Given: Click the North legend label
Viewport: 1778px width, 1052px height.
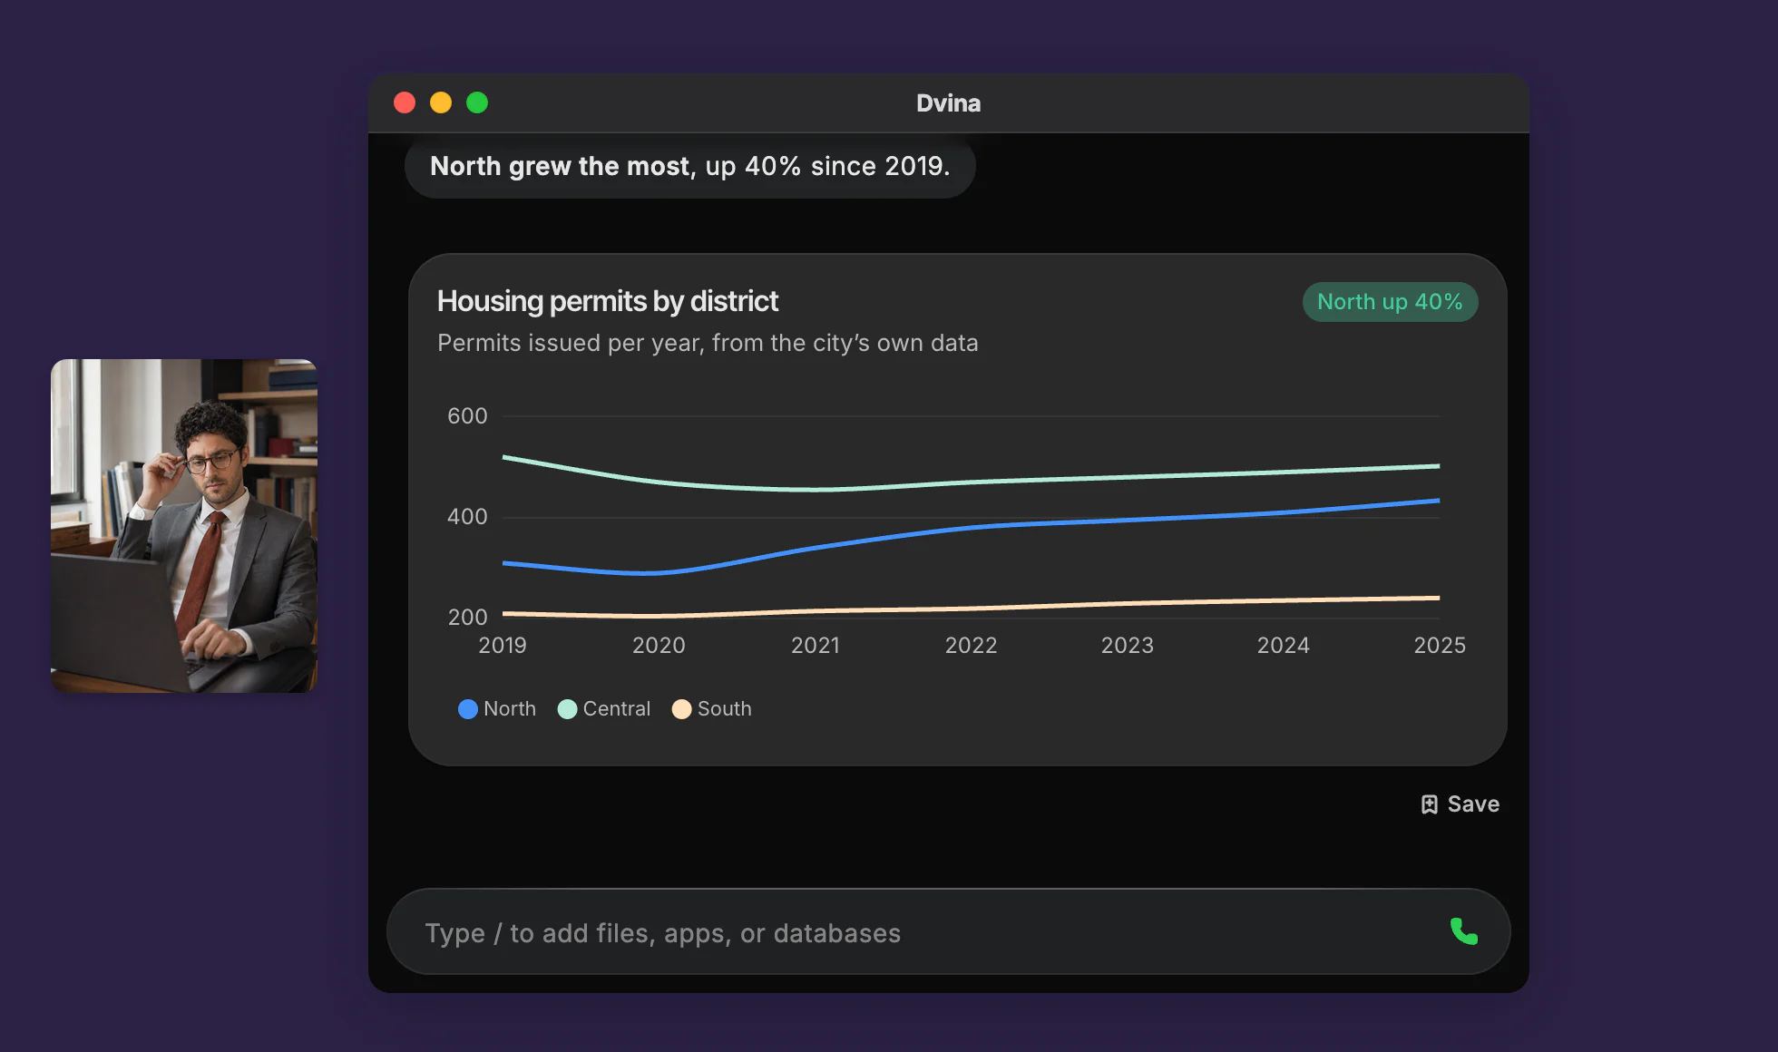Looking at the screenshot, I should pyautogui.click(x=510, y=709).
